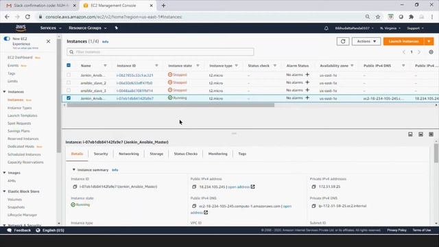The width and height of the screenshot is (439, 247).
Task: Collapse the Elastic Block Store section
Action: pos(5,191)
